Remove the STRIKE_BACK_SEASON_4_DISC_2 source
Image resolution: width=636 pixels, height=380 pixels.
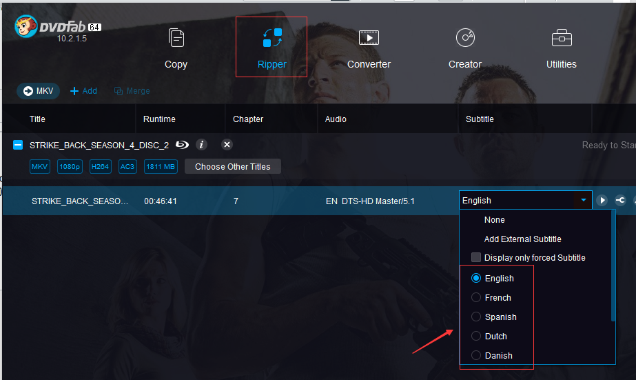227,145
